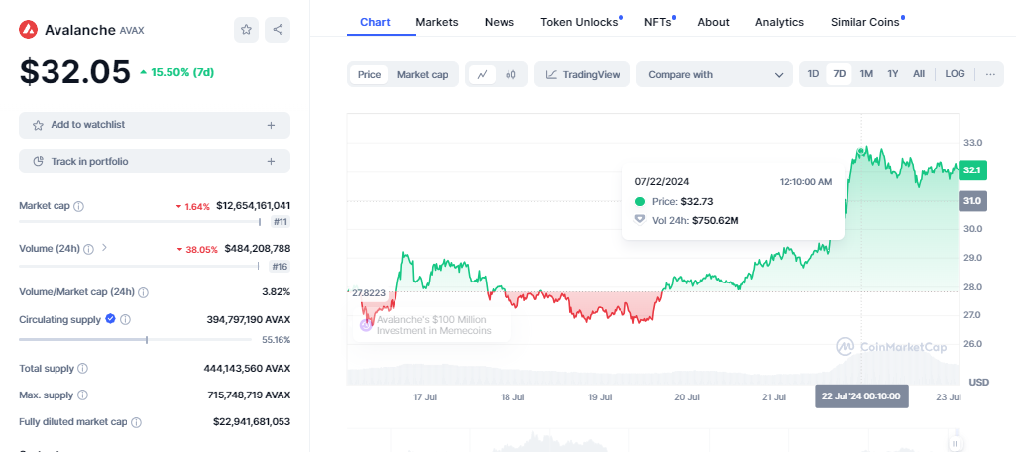Open Fully diluted market cap info icon
1016x452 pixels.
click(x=136, y=422)
